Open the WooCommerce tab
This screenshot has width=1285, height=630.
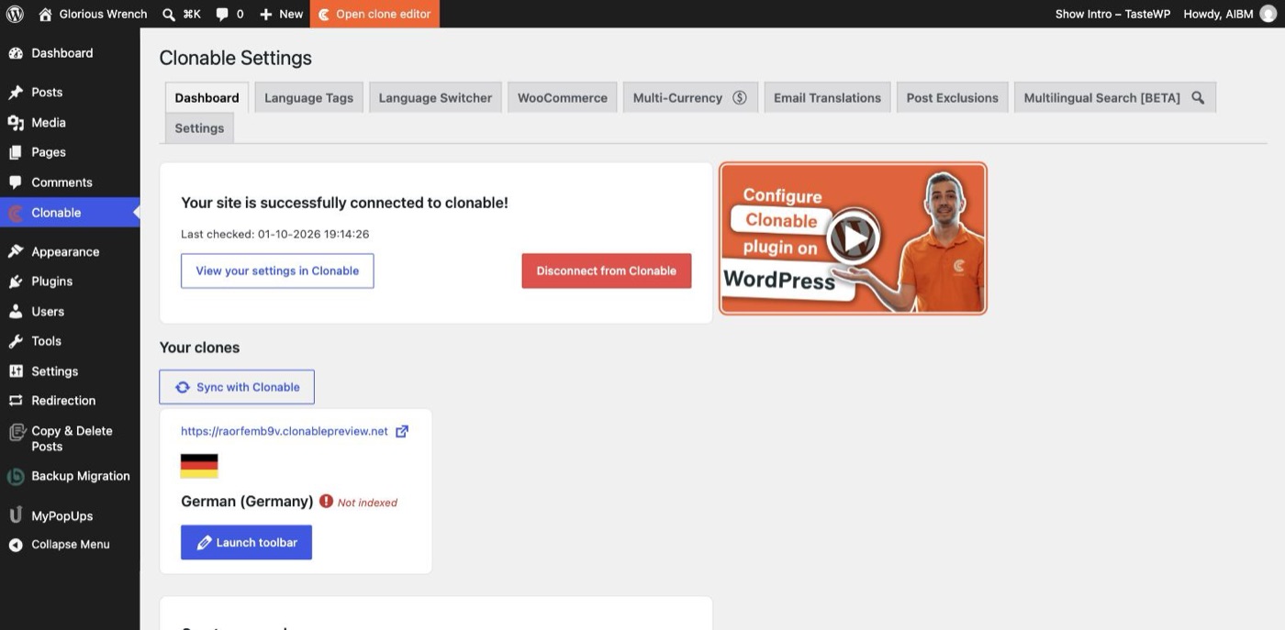pos(563,98)
